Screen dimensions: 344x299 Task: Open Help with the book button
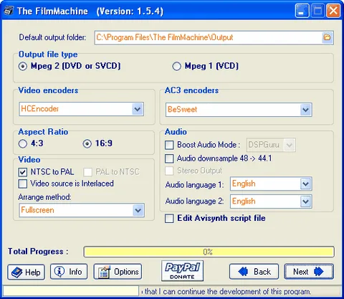(26, 272)
